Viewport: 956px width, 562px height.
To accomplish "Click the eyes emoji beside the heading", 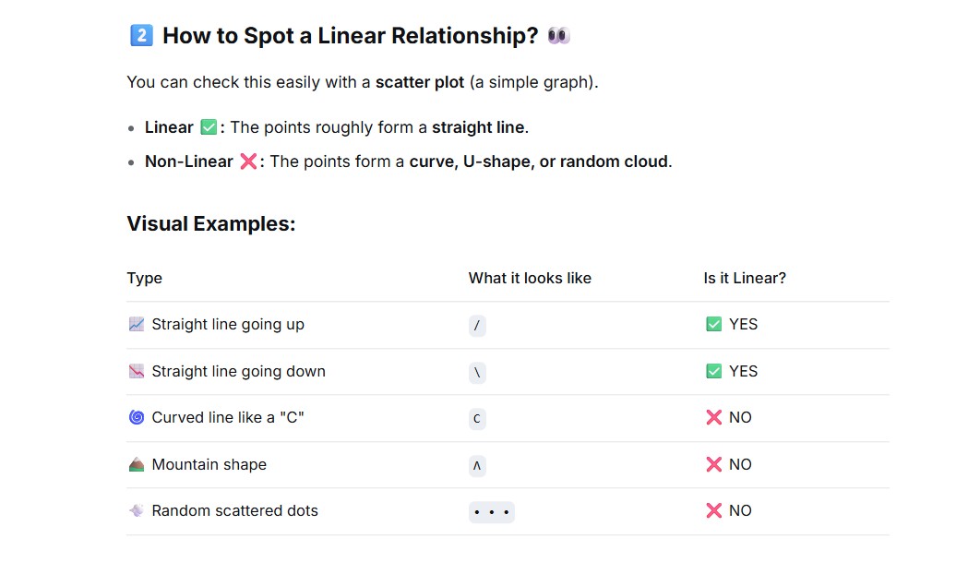I will pos(558,36).
